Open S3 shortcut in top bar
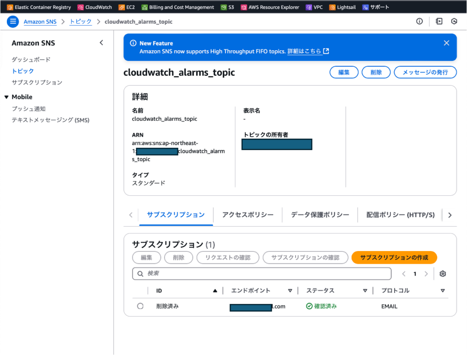 (227, 7)
